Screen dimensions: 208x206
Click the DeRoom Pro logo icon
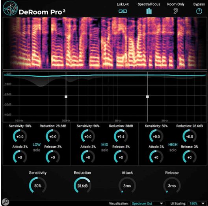(x=10, y=8)
